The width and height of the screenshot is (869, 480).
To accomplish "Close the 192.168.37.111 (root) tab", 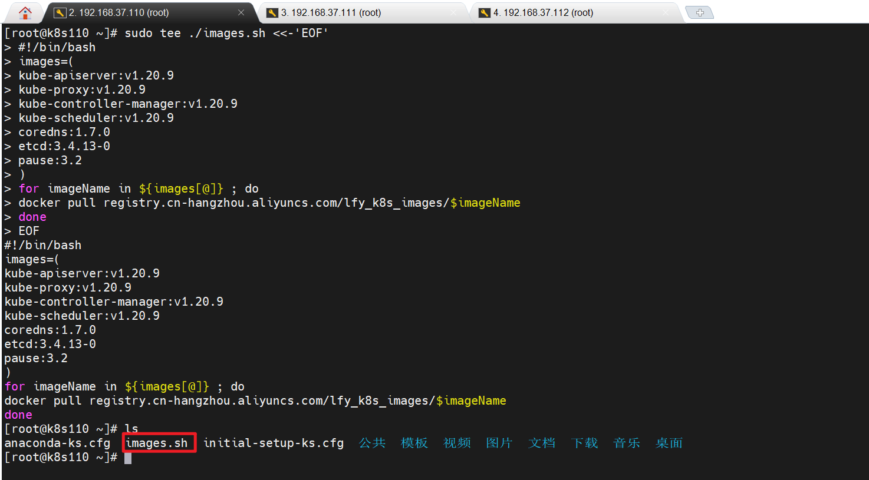I will 453,12.
